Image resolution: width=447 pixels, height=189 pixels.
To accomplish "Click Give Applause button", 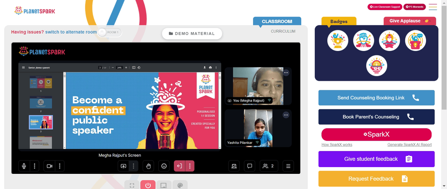I will 409,21.
